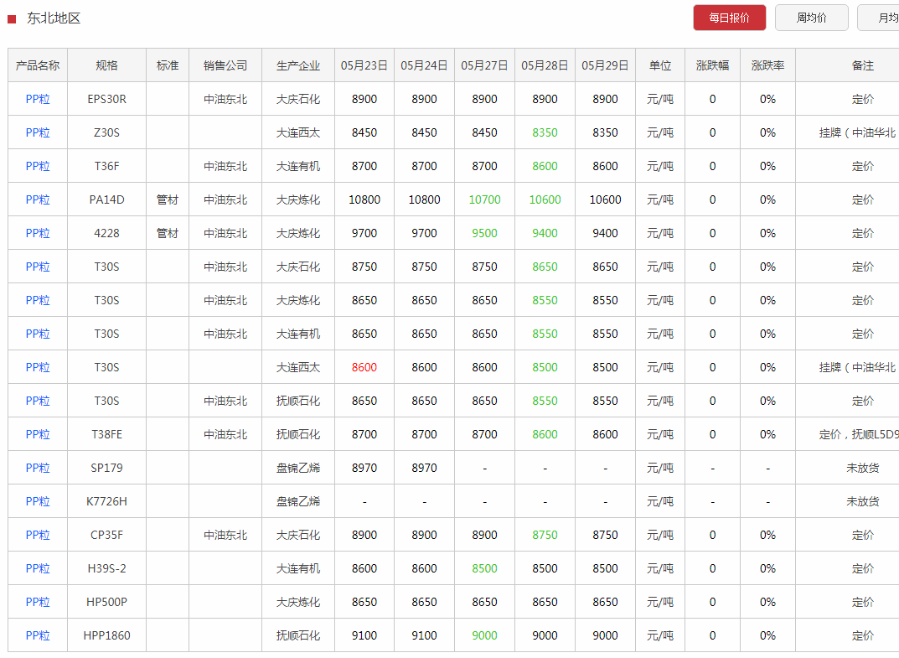Select the SP179 specification cell

pyautogui.click(x=106, y=468)
